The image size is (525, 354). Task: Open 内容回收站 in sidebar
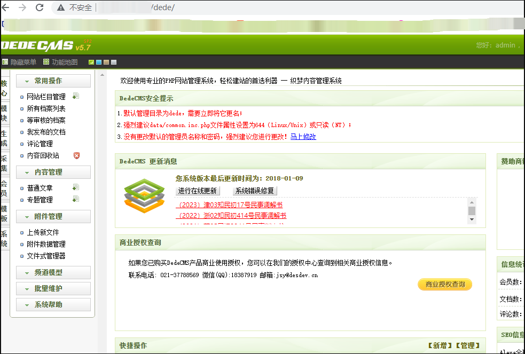pos(43,155)
